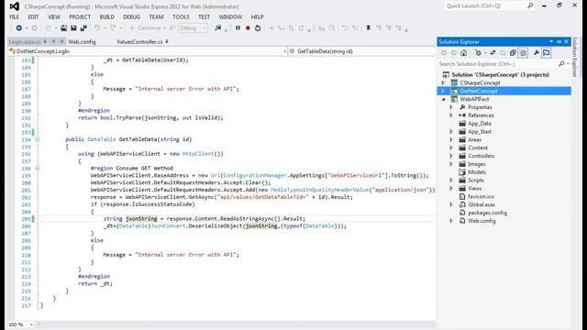
Task: Select Web.config in Solution Explorer
Action: (482, 221)
